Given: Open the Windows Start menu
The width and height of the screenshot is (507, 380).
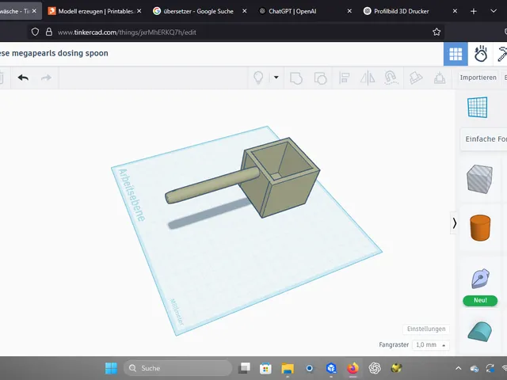Looking at the screenshot, I should tap(111, 368).
